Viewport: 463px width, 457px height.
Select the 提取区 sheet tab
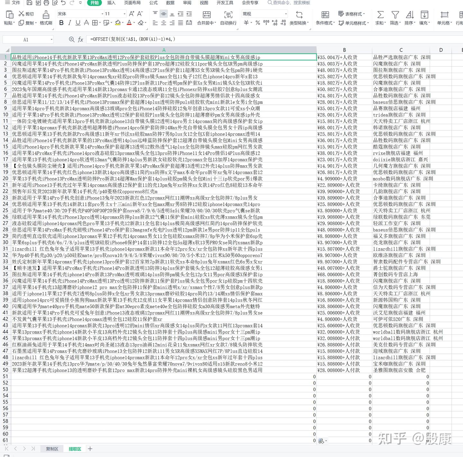click(75, 449)
